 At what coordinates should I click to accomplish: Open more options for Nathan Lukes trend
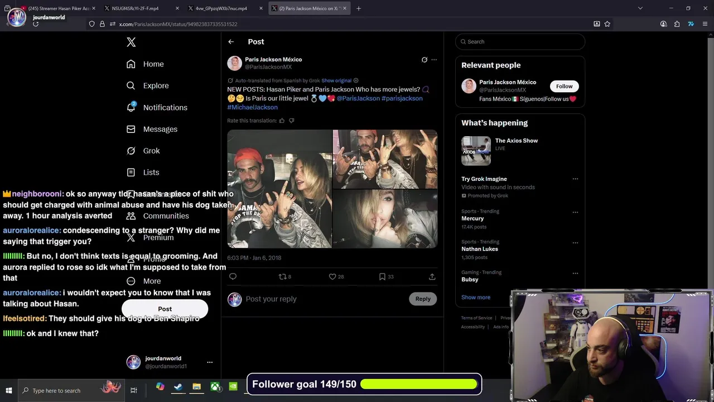pos(575,243)
